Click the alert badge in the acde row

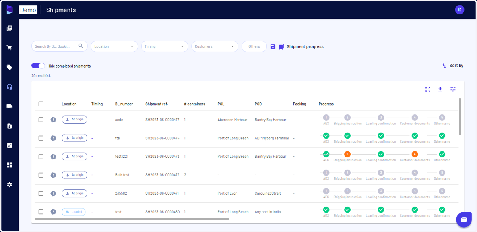pos(53,120)
